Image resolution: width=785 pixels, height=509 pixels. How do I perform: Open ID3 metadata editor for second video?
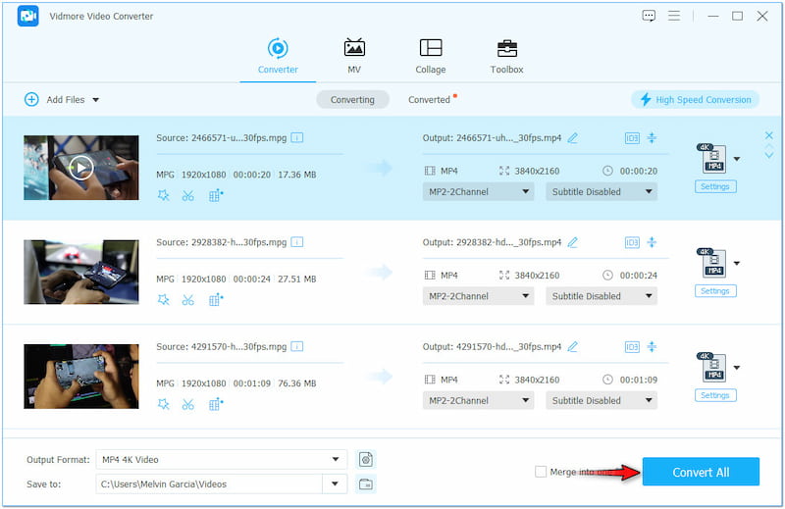point(632,242)
